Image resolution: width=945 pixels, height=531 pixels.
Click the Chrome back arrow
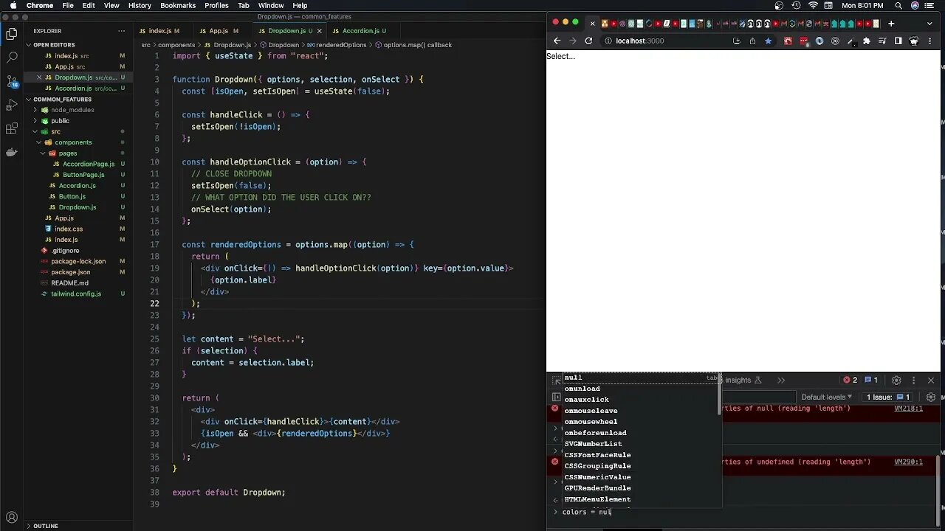[x=557, y=41]
